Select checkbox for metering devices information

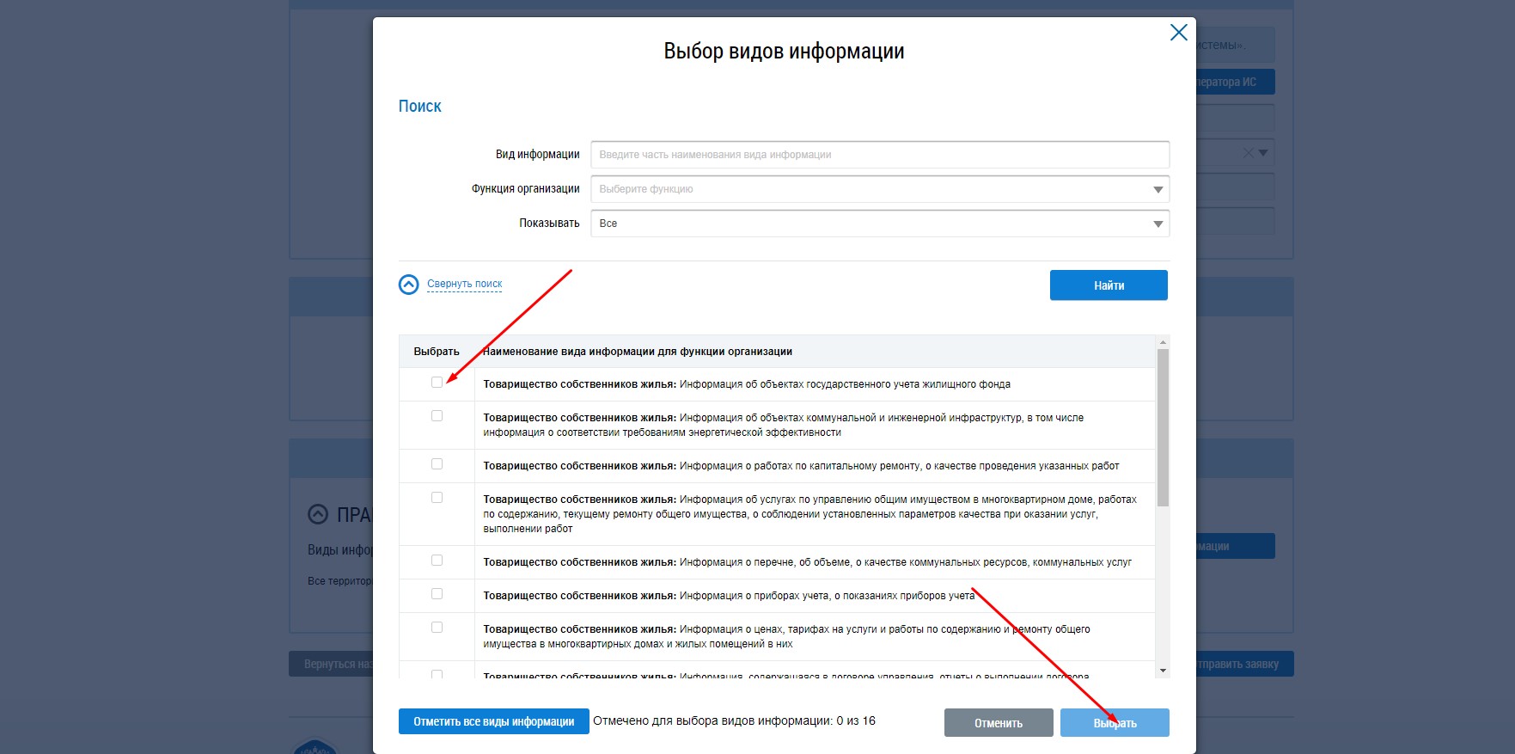tap(437, 594)
